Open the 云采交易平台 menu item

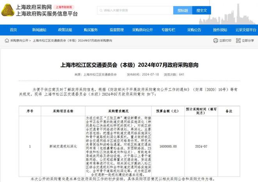coord(246,30)
